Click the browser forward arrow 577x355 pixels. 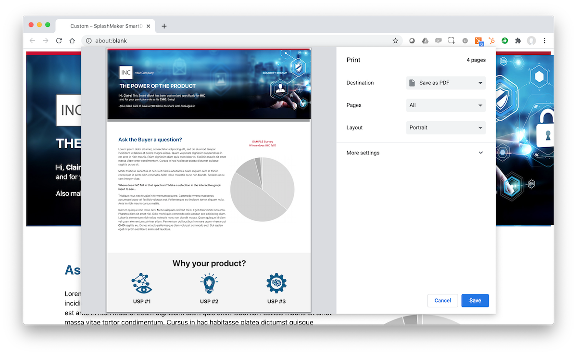click(46, 41)
